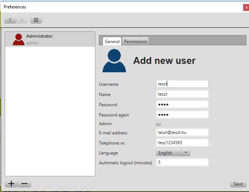Switch to the Permissions tab
Screen dimensions: 249x192
point(135,42)
